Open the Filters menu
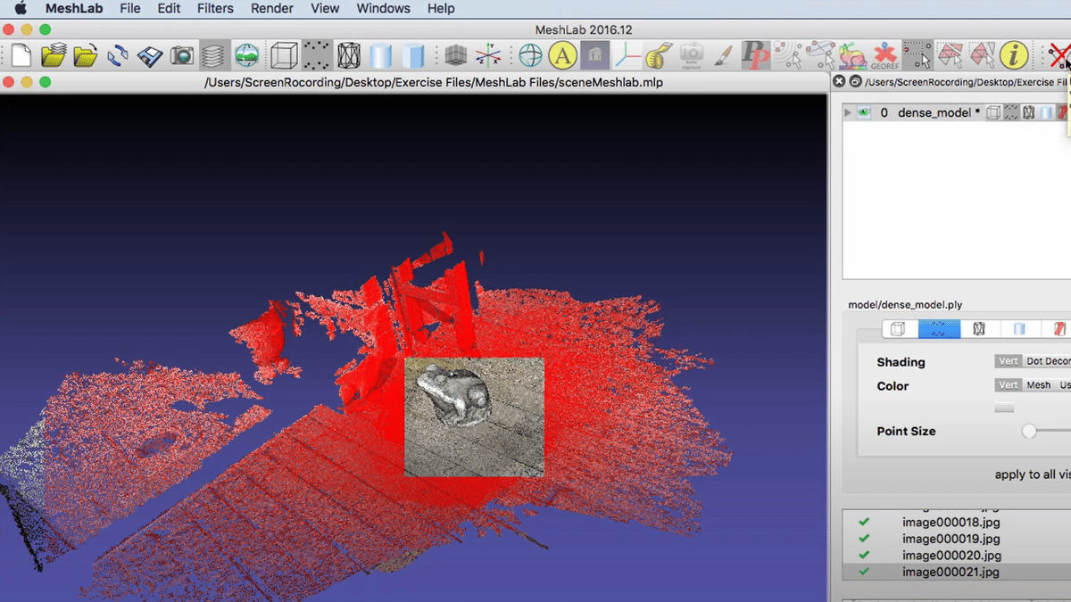This screenshot has width=1071, height=602. pyautogui.click(x=214, y=9)
